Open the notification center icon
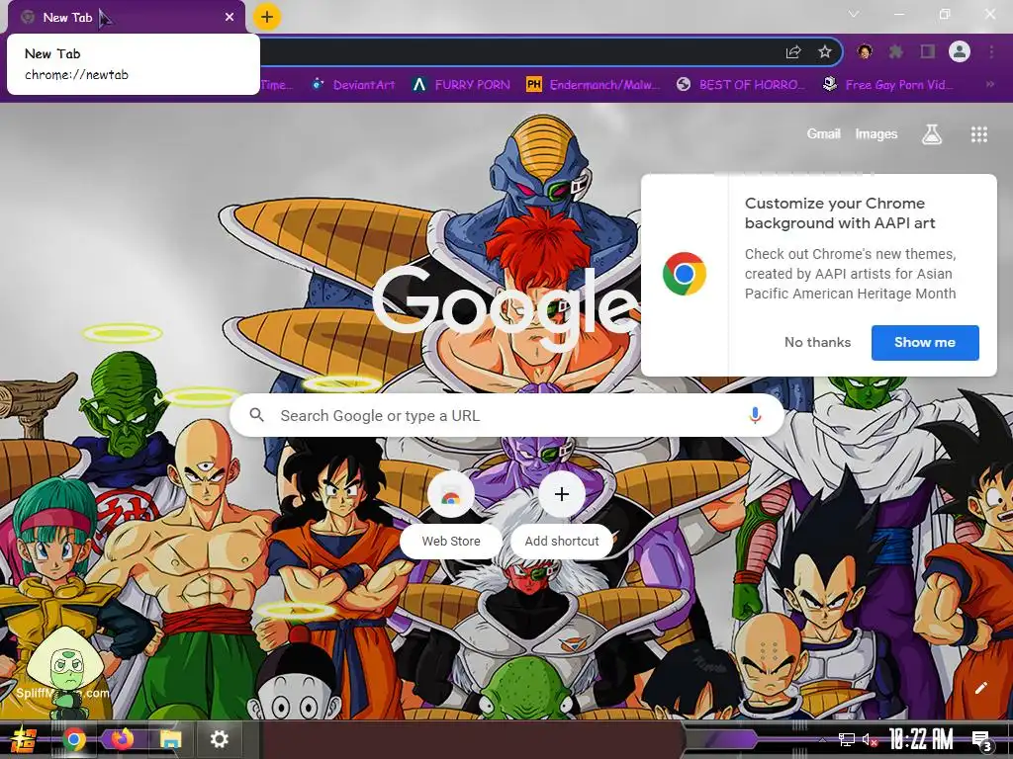 [982, 740]
